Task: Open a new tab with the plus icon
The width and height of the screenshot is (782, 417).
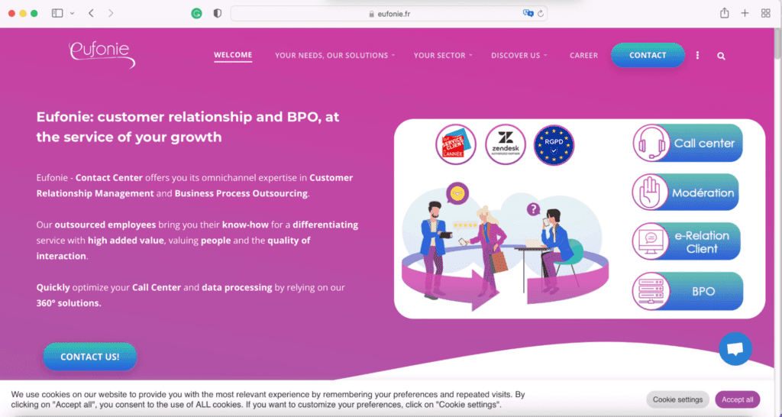Action: point(745,14)
